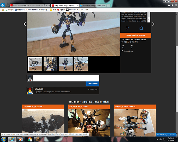Click the blue COMMENT button

[x=93, y=83]
